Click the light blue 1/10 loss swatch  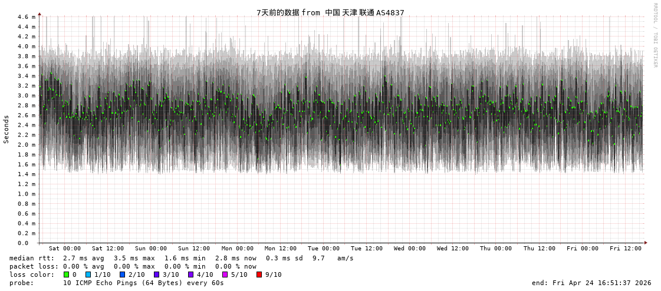click(88, 275)
